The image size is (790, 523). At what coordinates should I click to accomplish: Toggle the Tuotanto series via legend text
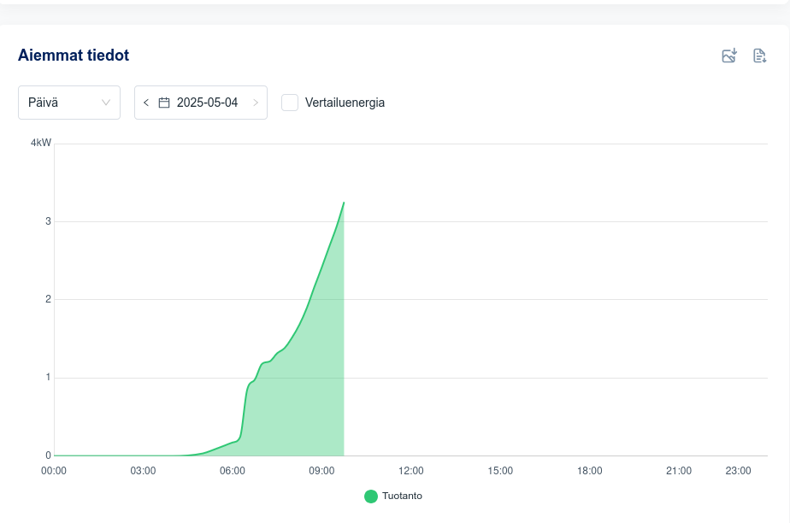[402, 496]
